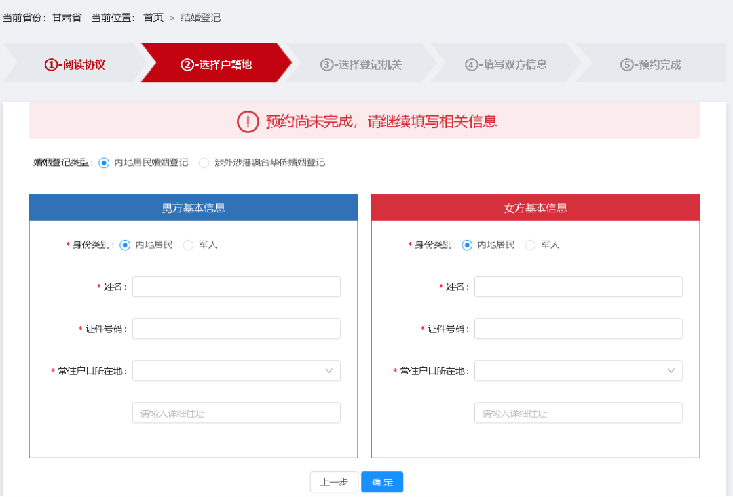Focus the female party 证件号码 field
Viewport: 733px width, 497px height.
click(x=578, y=329)
